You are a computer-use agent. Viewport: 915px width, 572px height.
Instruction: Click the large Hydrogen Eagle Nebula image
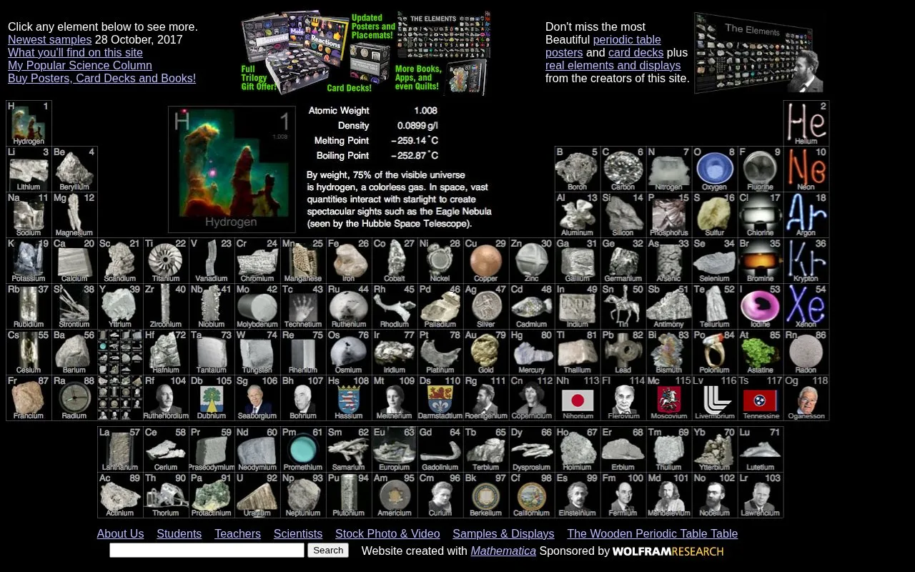(x=232, y=169)
